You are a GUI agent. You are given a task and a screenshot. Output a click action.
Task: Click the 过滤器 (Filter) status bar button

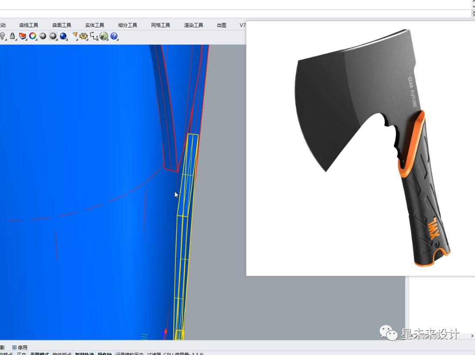pos(154,353)
